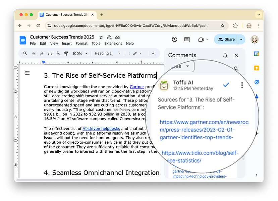Click the horizontal scrollbar under the document
Image resolution: width=278 pixels, height=201 pixels.
[63, 180]
